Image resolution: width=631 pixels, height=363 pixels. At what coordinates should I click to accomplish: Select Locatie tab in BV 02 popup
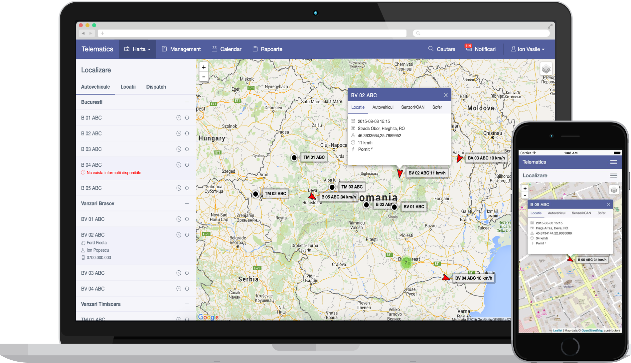(358, 107)
